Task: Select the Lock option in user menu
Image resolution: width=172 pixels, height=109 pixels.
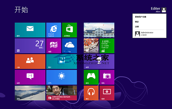Action: tap(137, 22)
